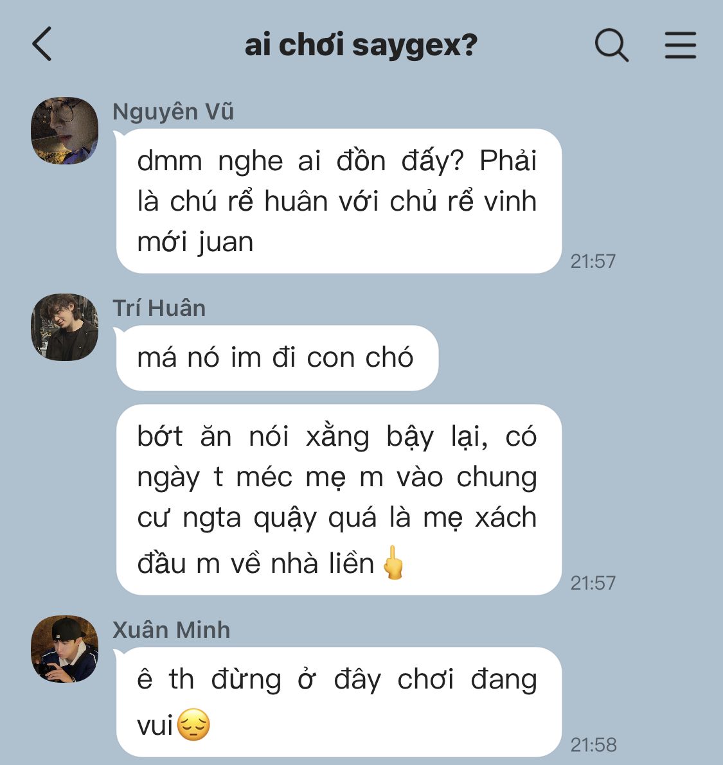Screen dimensions: 723x765
Task: Click the first 21:57 timestamp
Action: point(593,261)
